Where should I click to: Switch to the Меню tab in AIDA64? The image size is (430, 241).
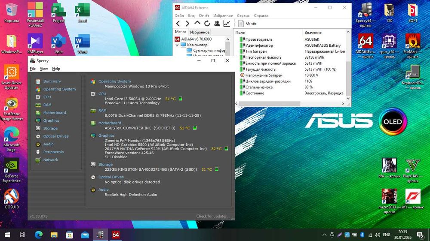click(180, 32)
